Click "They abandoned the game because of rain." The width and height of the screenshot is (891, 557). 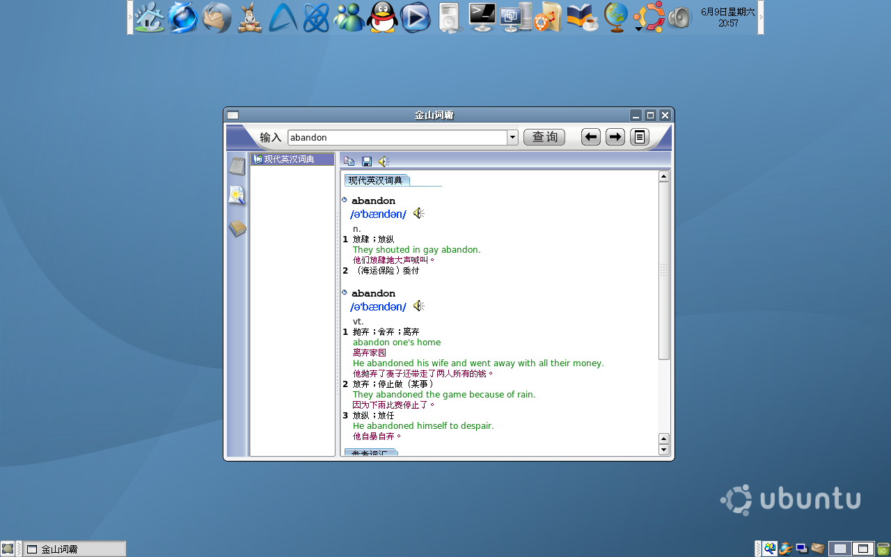click(444, 394)
